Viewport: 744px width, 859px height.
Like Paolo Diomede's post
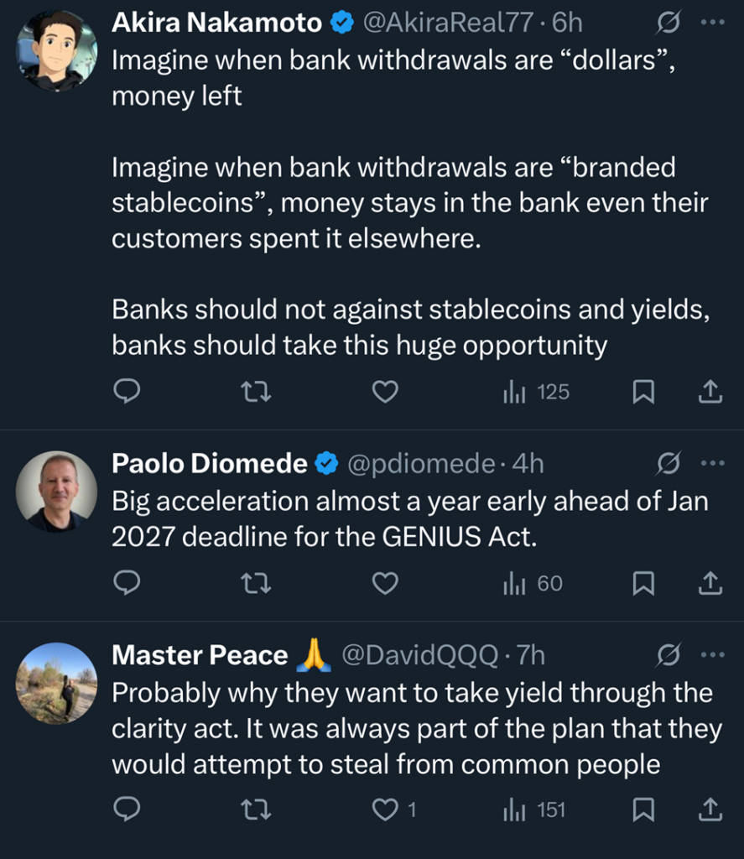384,583
